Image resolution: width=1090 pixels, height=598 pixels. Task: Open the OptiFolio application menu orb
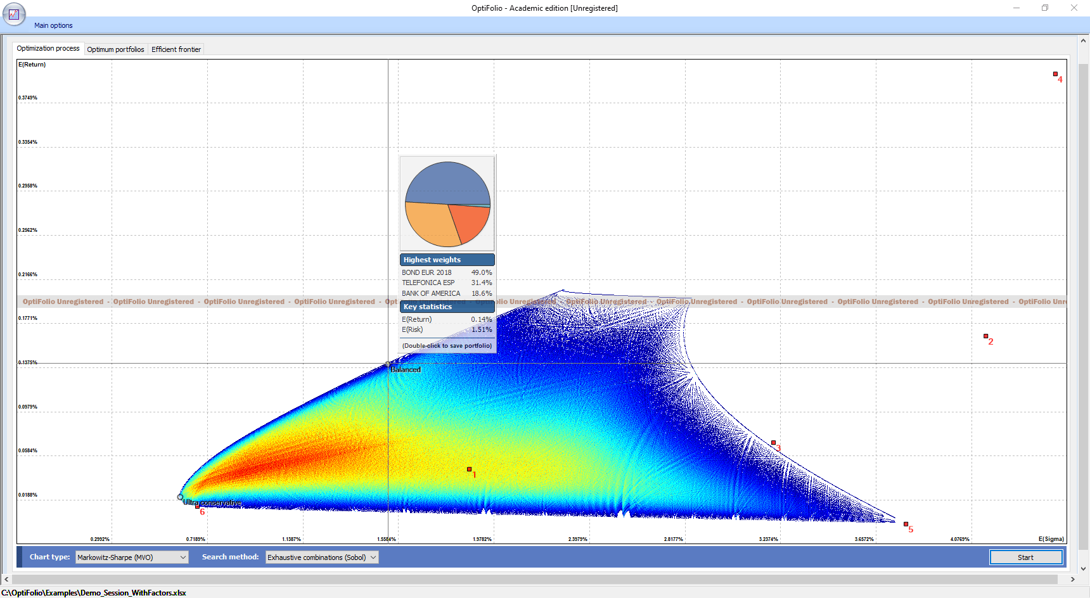point(14,14)
